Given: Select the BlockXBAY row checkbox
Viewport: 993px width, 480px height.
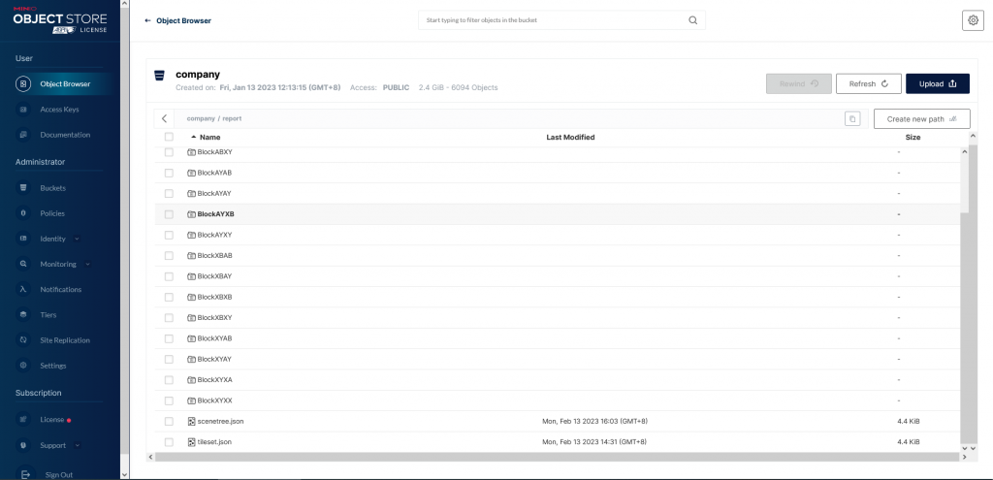Looking at the screenshot, I should coord(169,276).
